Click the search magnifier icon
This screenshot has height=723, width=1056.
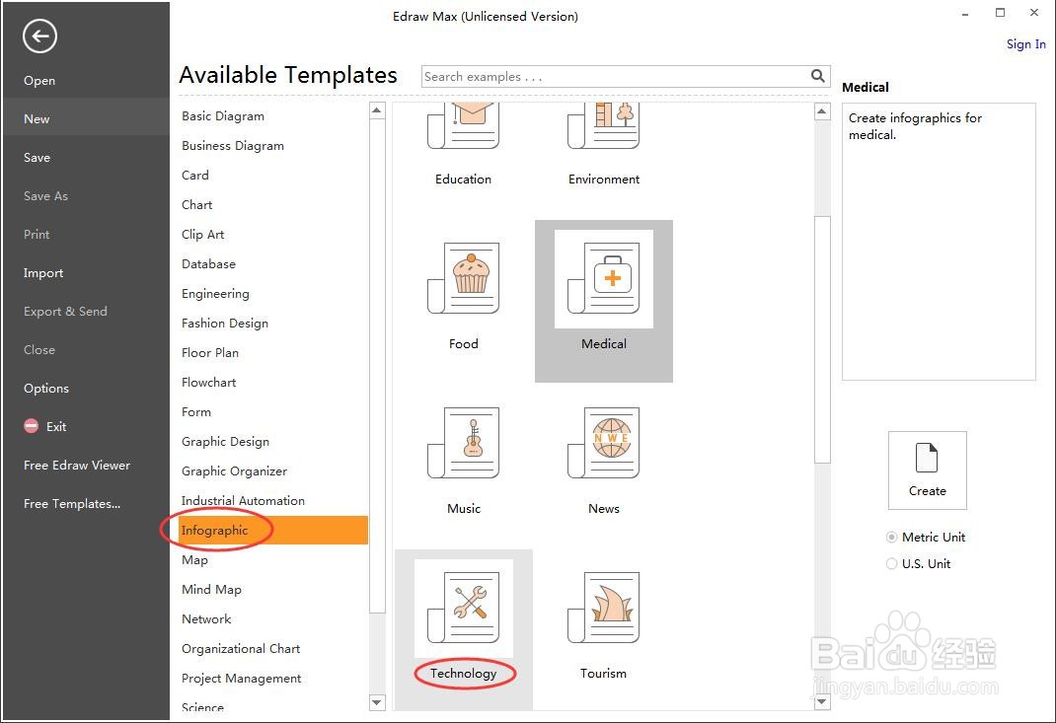(817, 76)
